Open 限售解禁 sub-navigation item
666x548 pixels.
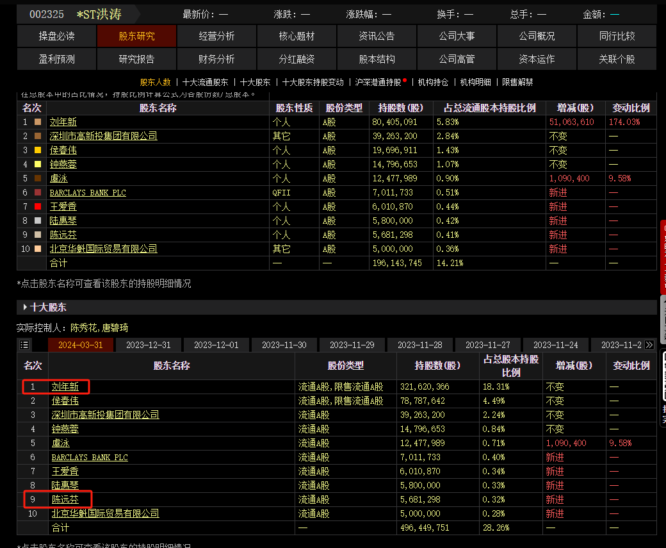click(x=517, y=82)
